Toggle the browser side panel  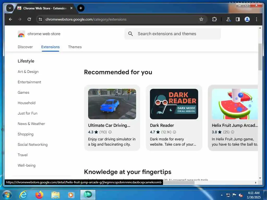click(238, 19)
